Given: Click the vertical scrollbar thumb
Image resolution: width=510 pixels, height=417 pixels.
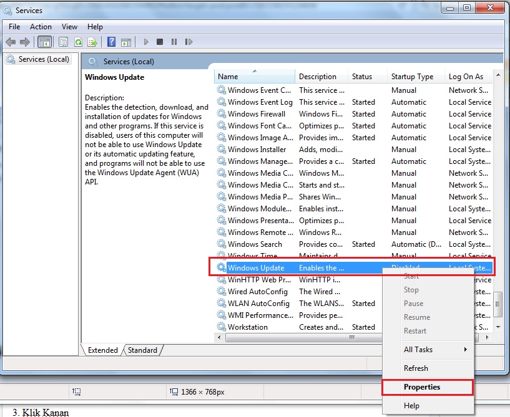Looking at the screenshot, I should pos(498,304).
